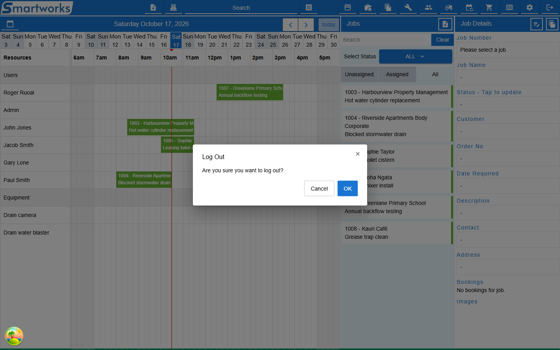Expand the Select Status ALL dropdown

[415, 56]
